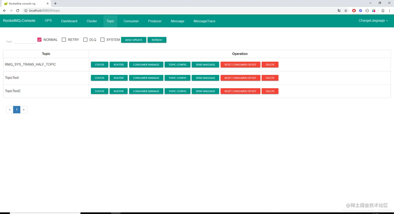View STATUS of TopicTest row
Screen dimensions: 394x214
(100, 78)
